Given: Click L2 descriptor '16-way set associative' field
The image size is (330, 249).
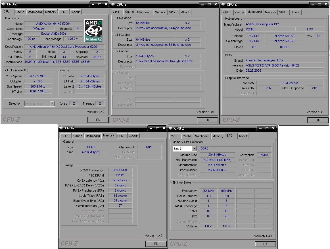Looking at the screenshot, I should 168,61.
